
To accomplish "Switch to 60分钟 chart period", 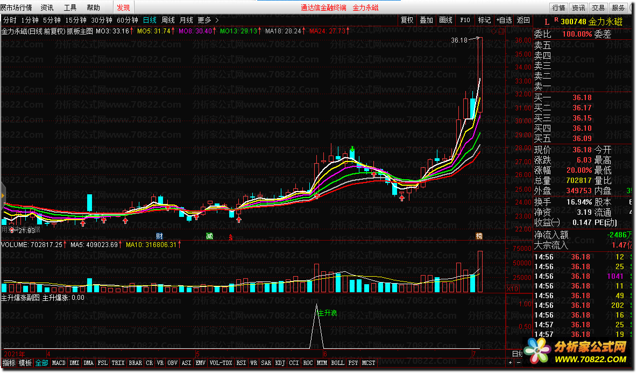I will click(128, 20).
